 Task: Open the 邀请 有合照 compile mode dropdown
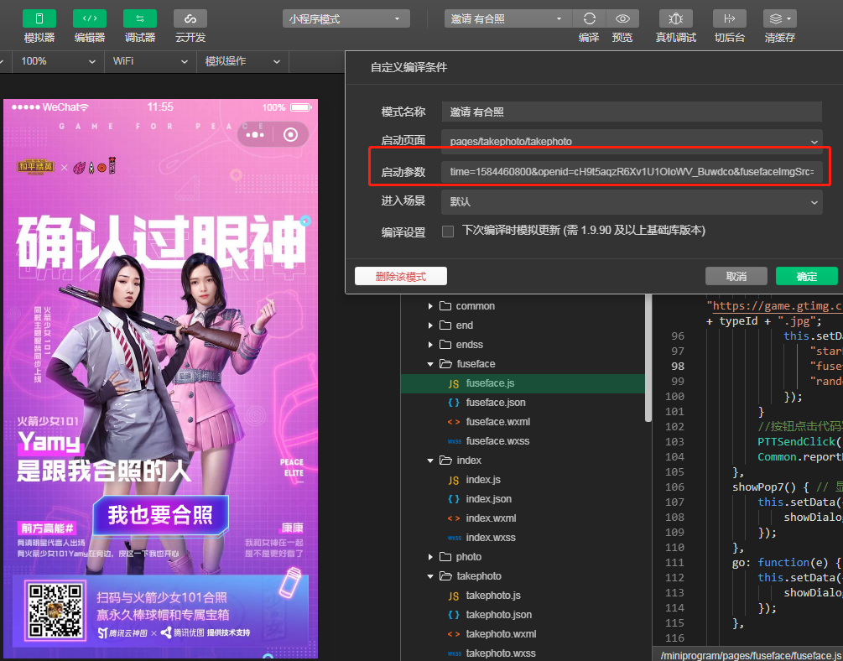(508, 18)
